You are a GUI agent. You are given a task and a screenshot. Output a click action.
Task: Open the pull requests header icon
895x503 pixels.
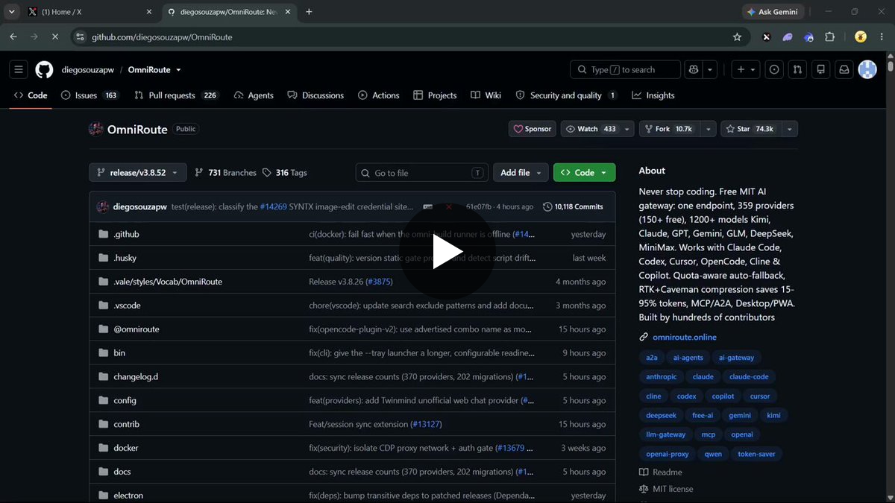click(x=797, y=70)
